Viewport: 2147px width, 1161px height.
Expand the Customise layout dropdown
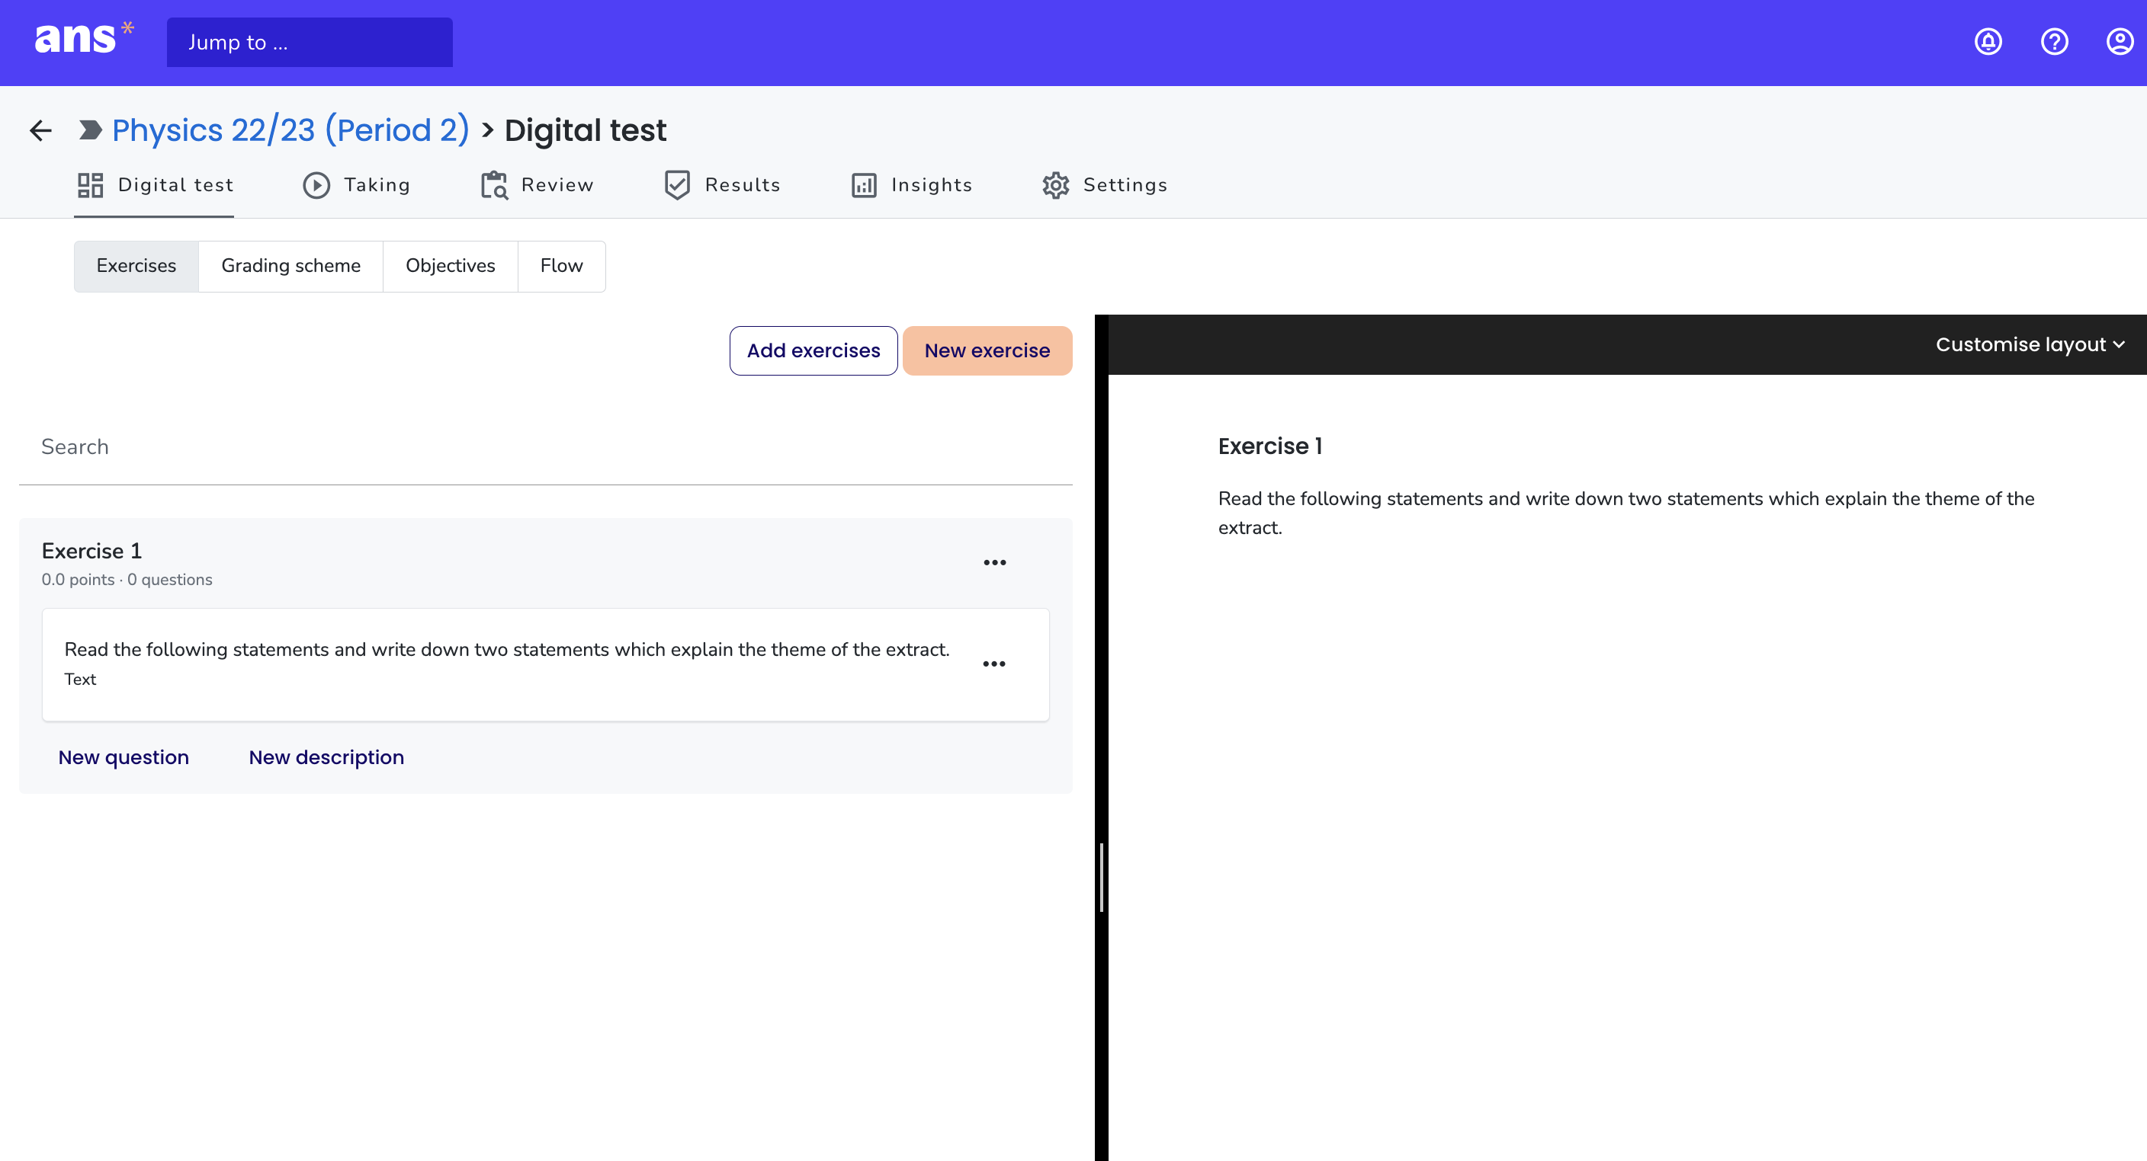(2030, 345)
